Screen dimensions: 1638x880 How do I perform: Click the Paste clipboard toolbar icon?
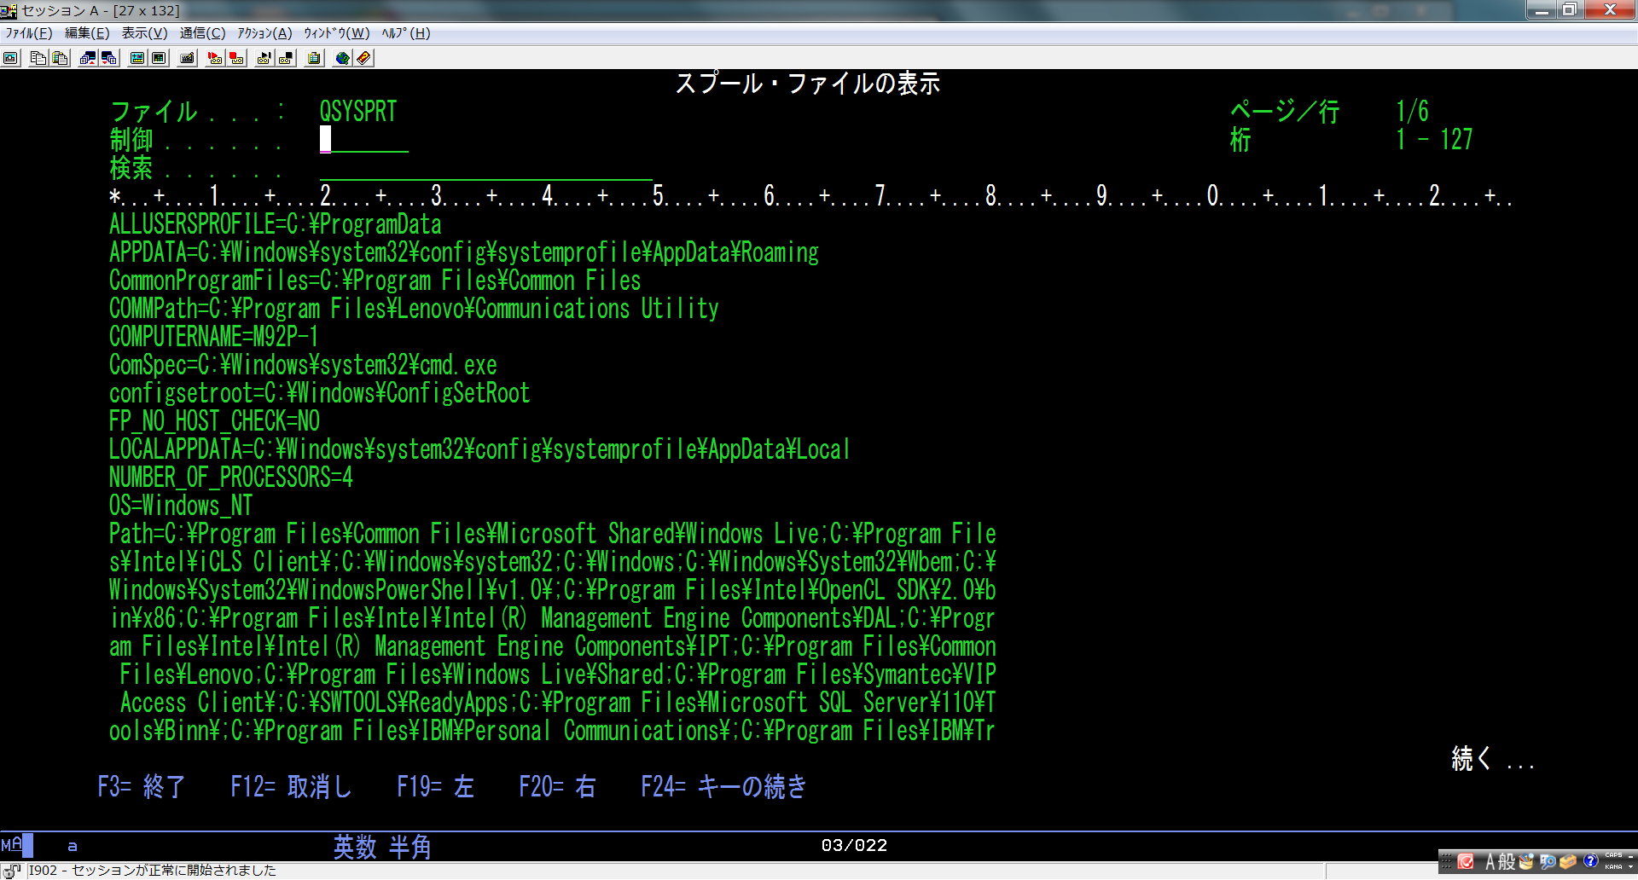pos(60,58)
